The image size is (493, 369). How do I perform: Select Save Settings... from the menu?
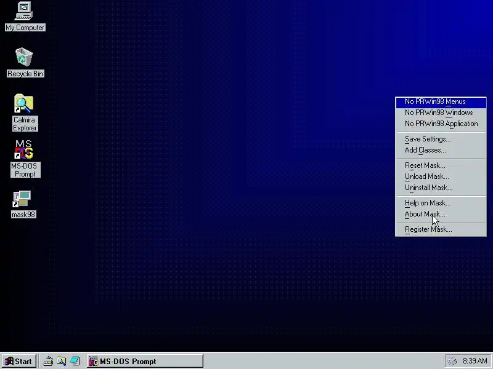click(x=441, y=139)
